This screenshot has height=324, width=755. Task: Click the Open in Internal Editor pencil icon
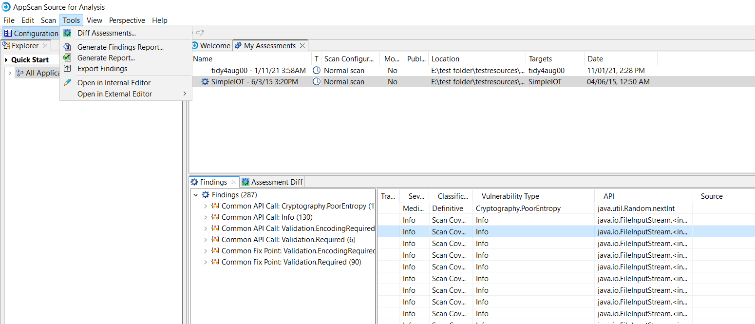(x=67, y=83)
